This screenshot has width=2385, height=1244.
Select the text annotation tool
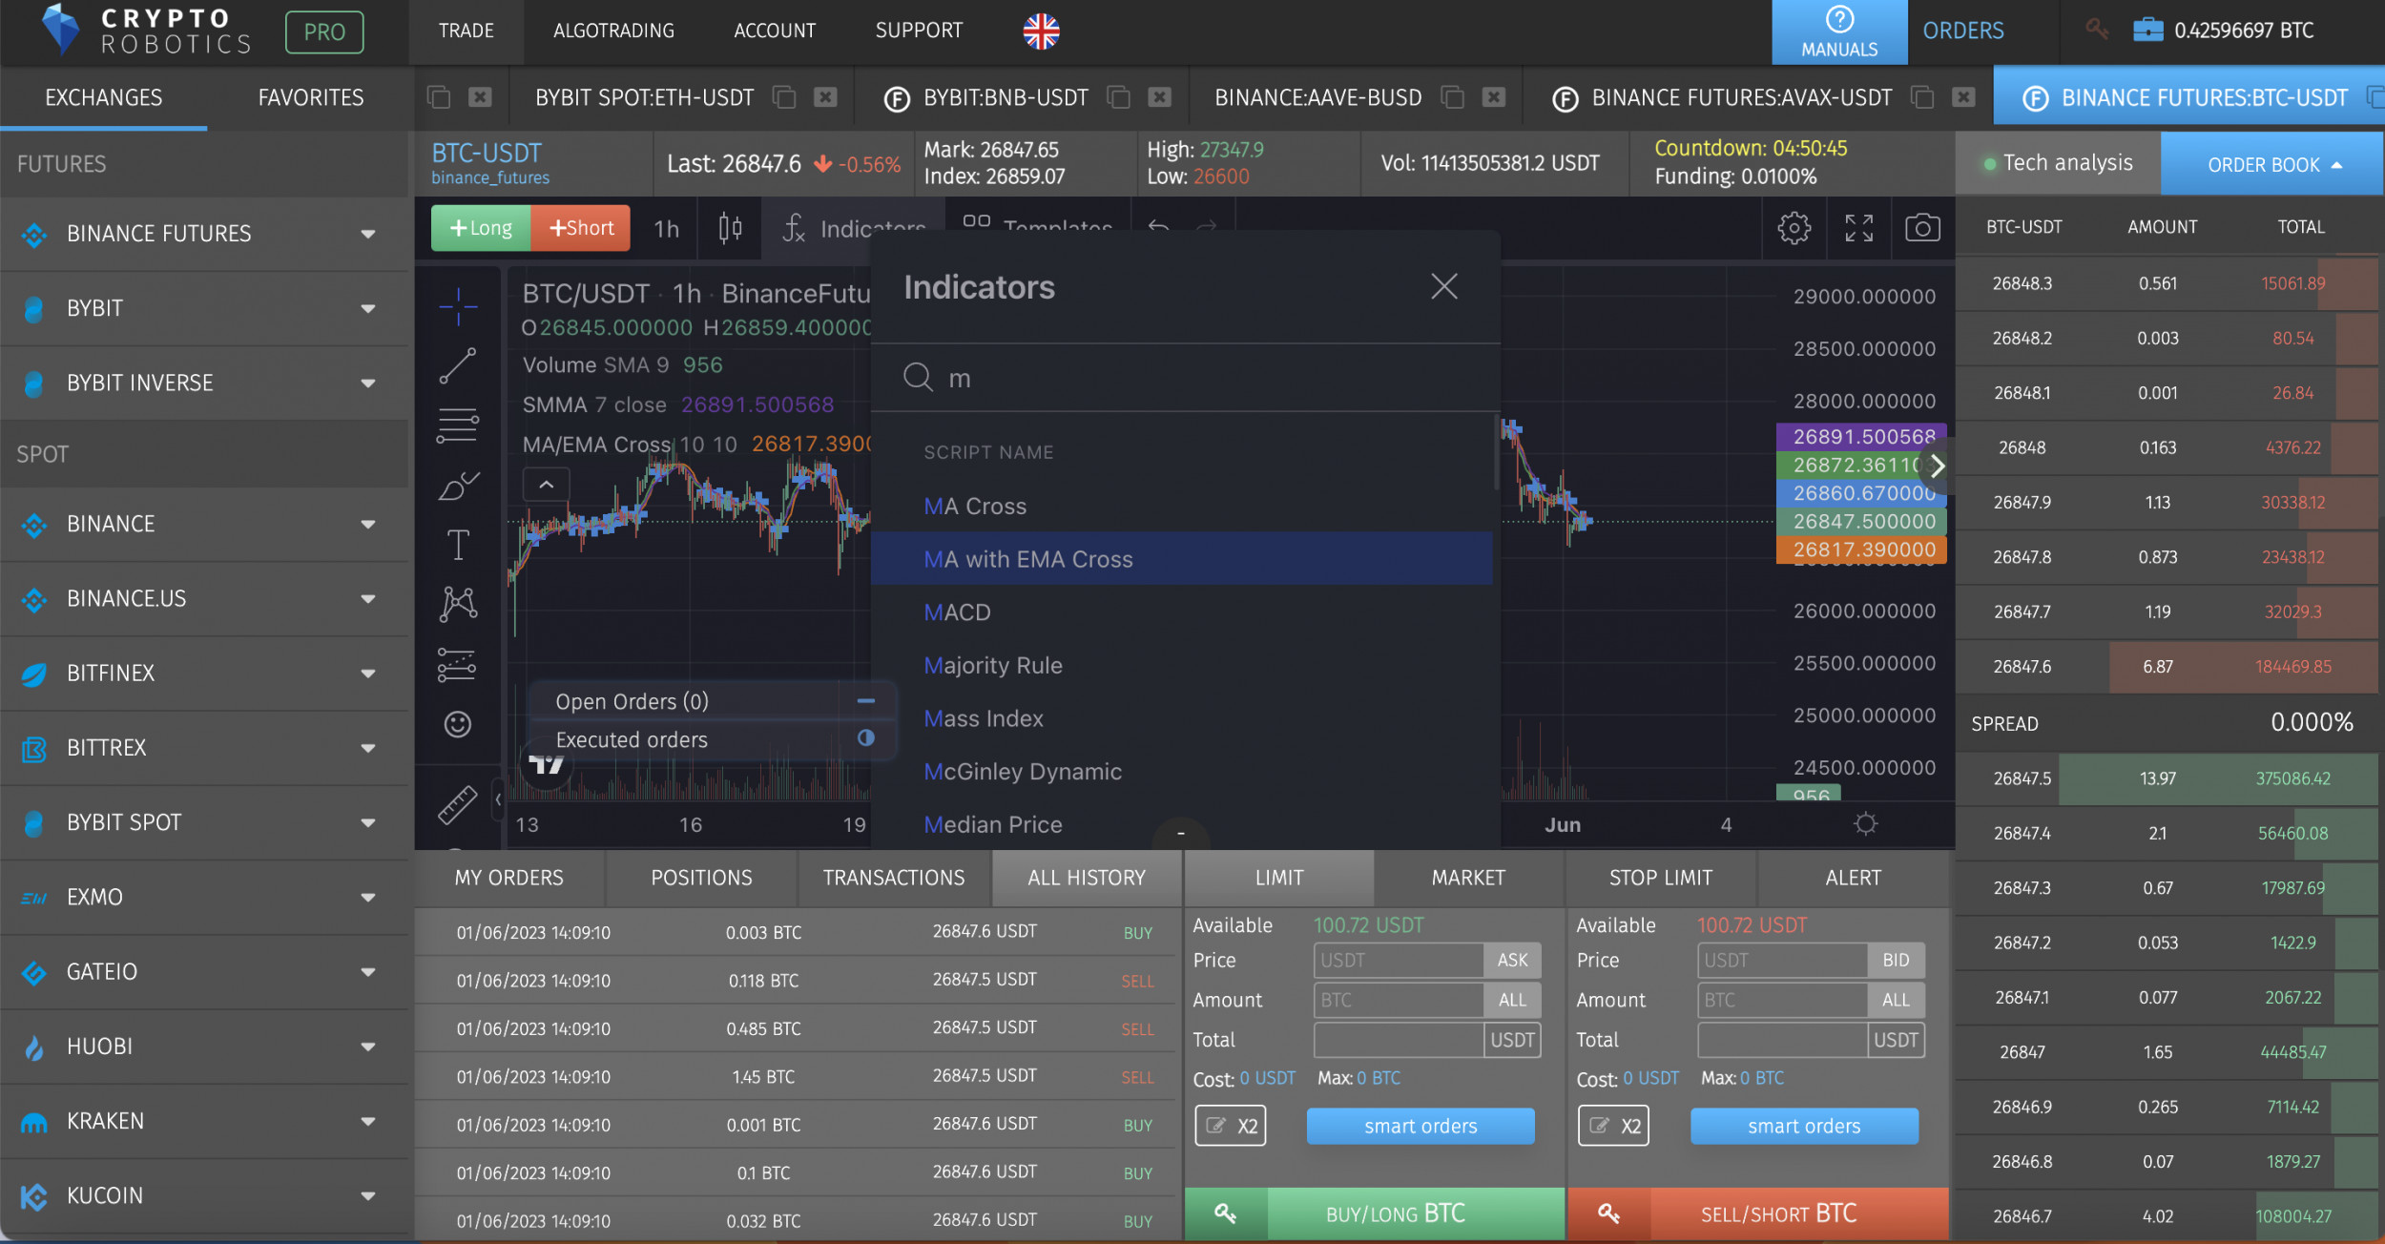tap(458, 545)
